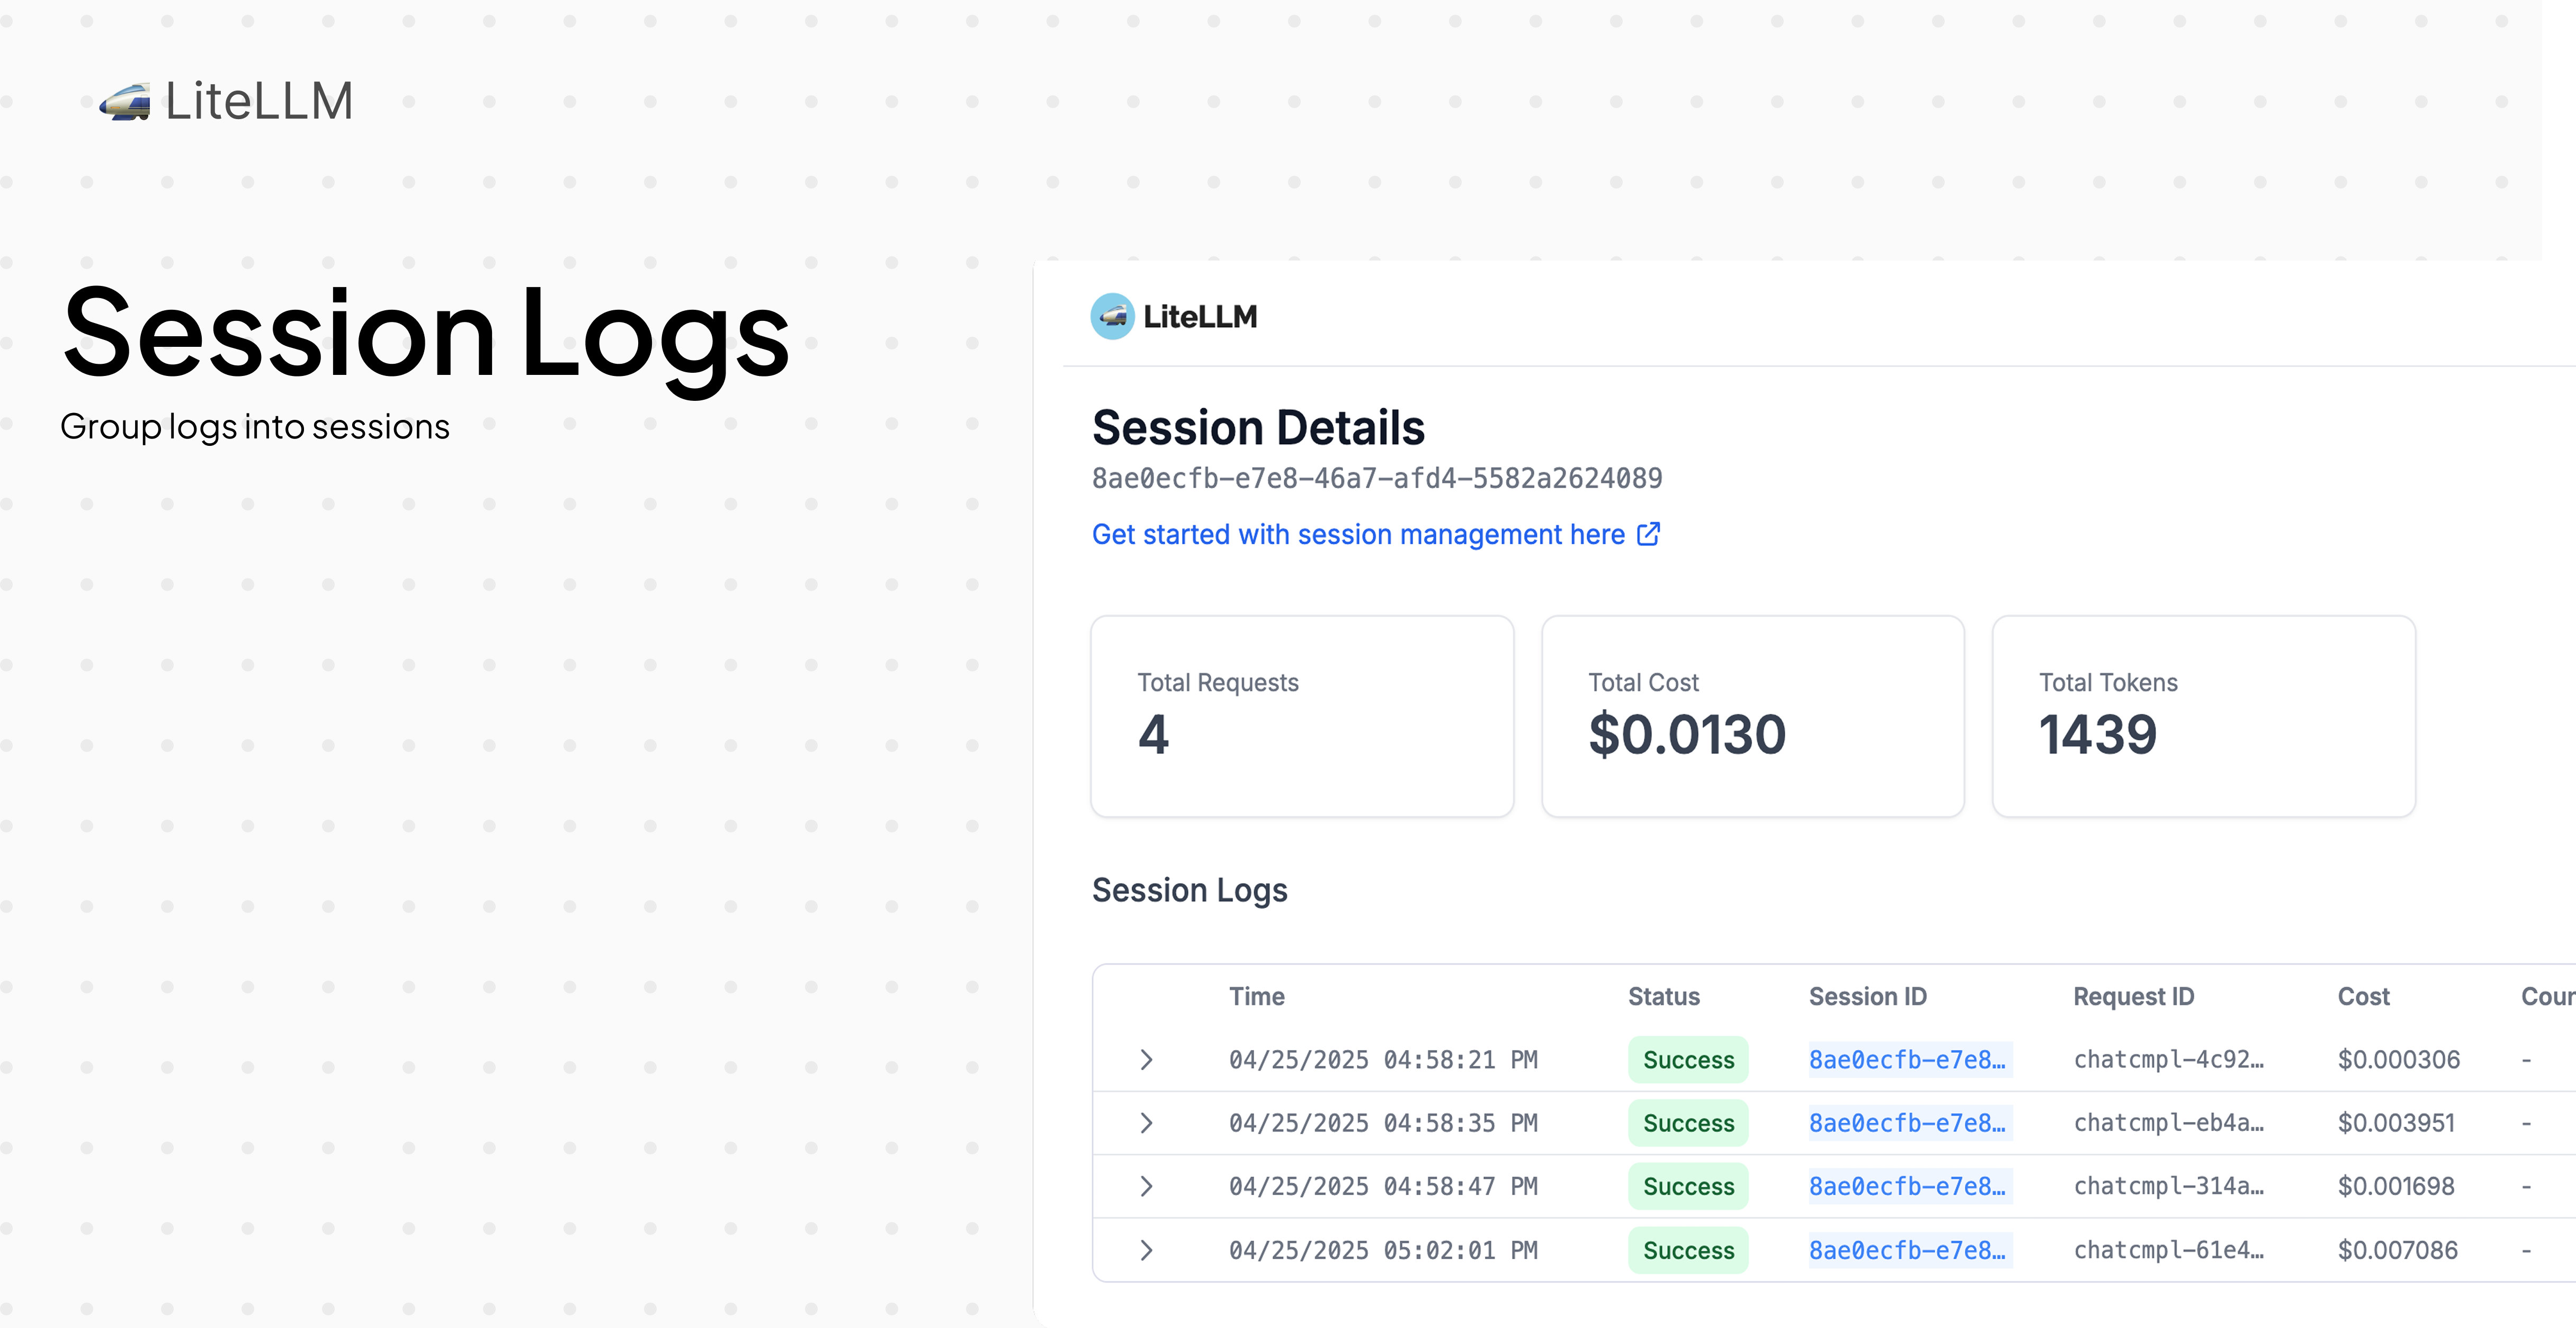This screenshot has height=1328, width=2576.
Task: Open Session ID link in $0.001698 row
Action: (x=1906, y=1186)
